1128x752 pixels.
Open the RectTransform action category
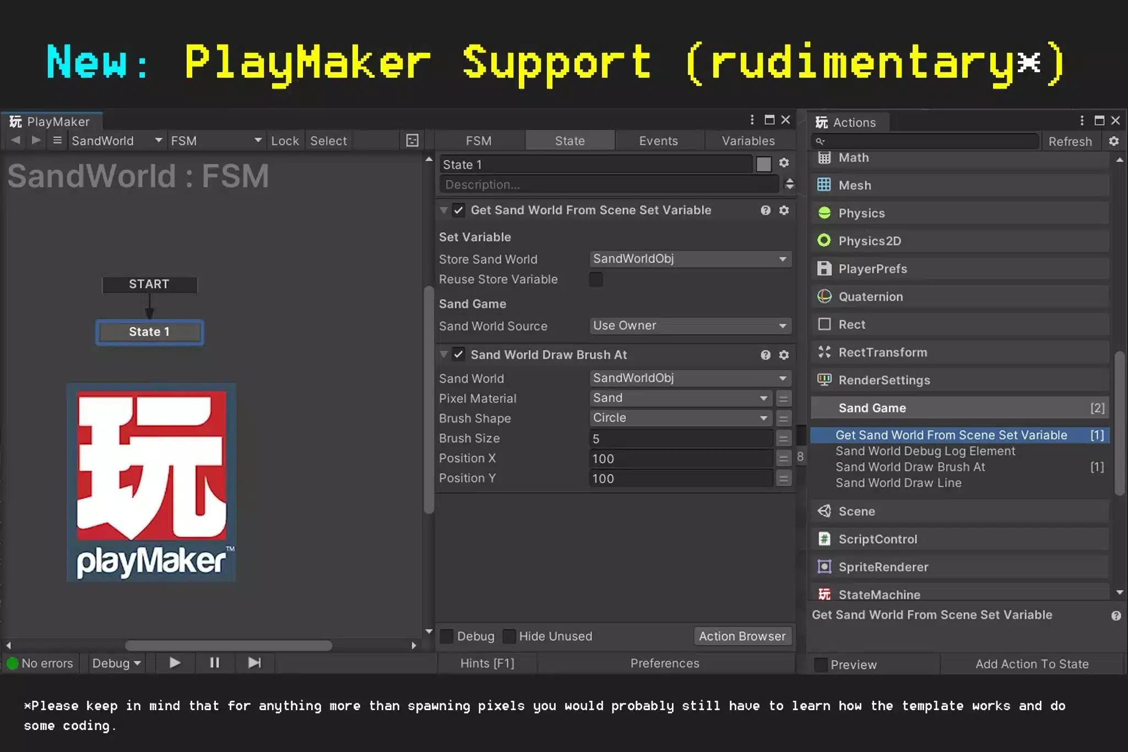coord(959,352)
